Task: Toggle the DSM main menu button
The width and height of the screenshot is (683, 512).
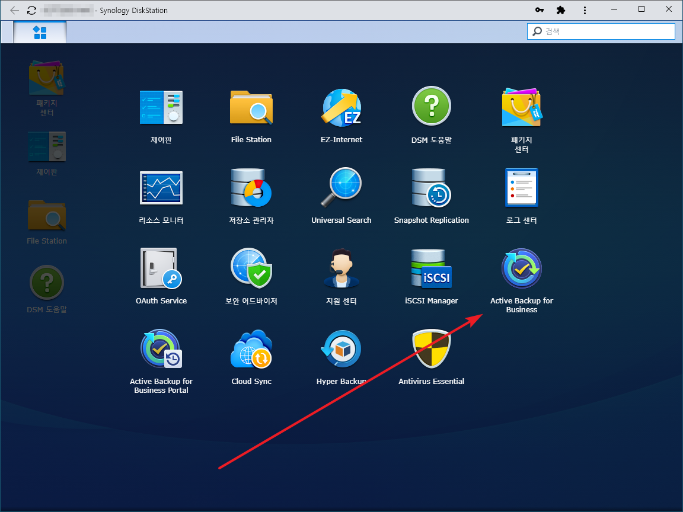Action: pyautogui.click(x=40, y=32)
